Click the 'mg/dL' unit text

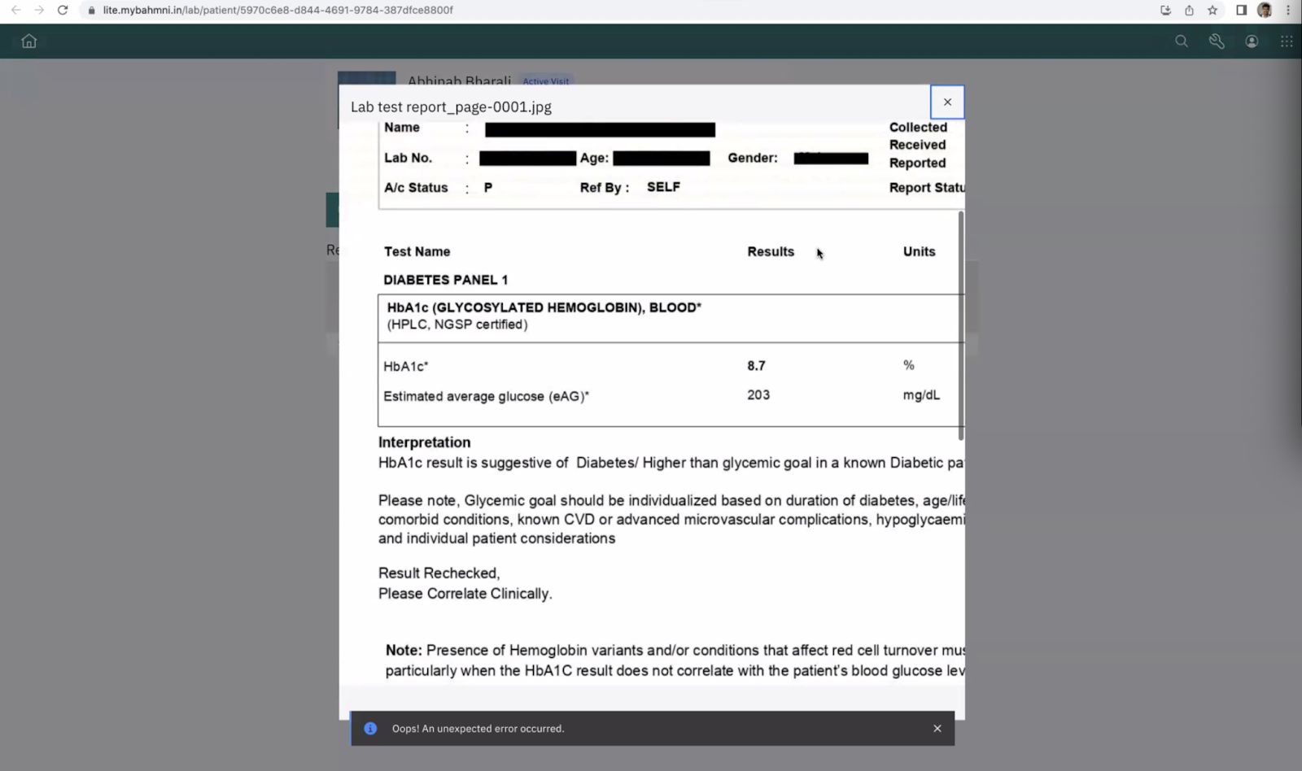point(921,395)
